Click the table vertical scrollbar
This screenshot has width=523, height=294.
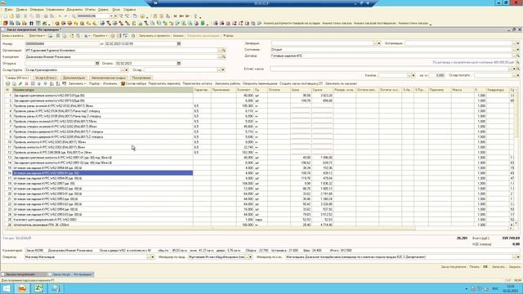(516, 157)
